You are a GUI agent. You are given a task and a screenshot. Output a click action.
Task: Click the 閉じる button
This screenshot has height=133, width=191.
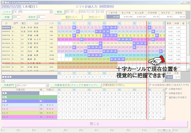[x=95, y=124]
